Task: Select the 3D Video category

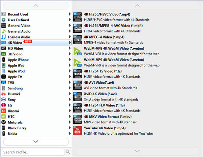Action: tap(15, 54)
